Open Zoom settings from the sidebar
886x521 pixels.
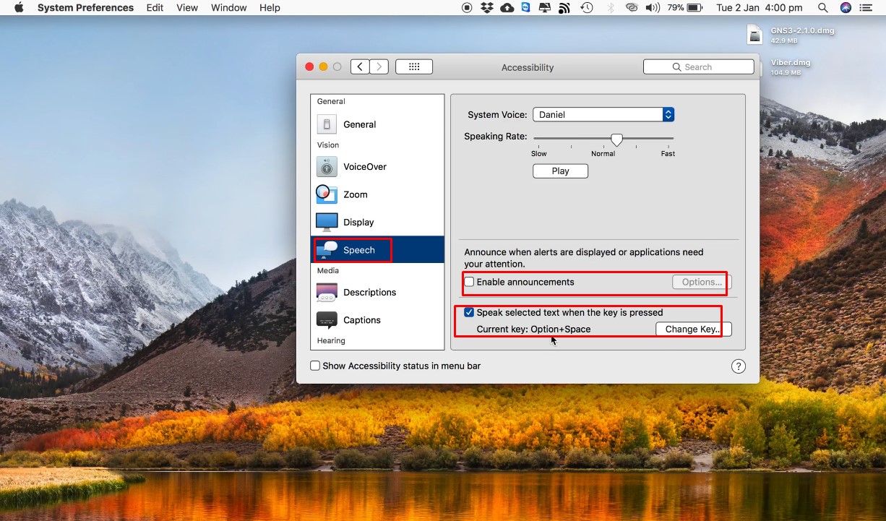point(327,194)
